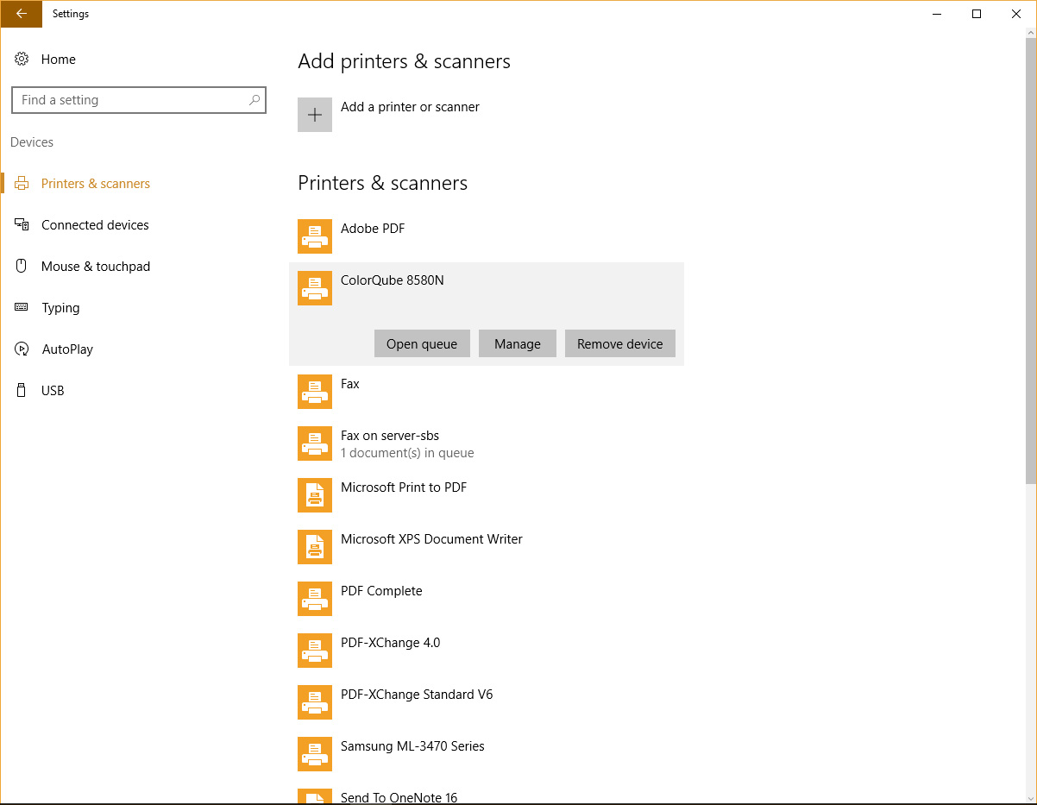
Task: Open USB settings
Action: point(53,391)
